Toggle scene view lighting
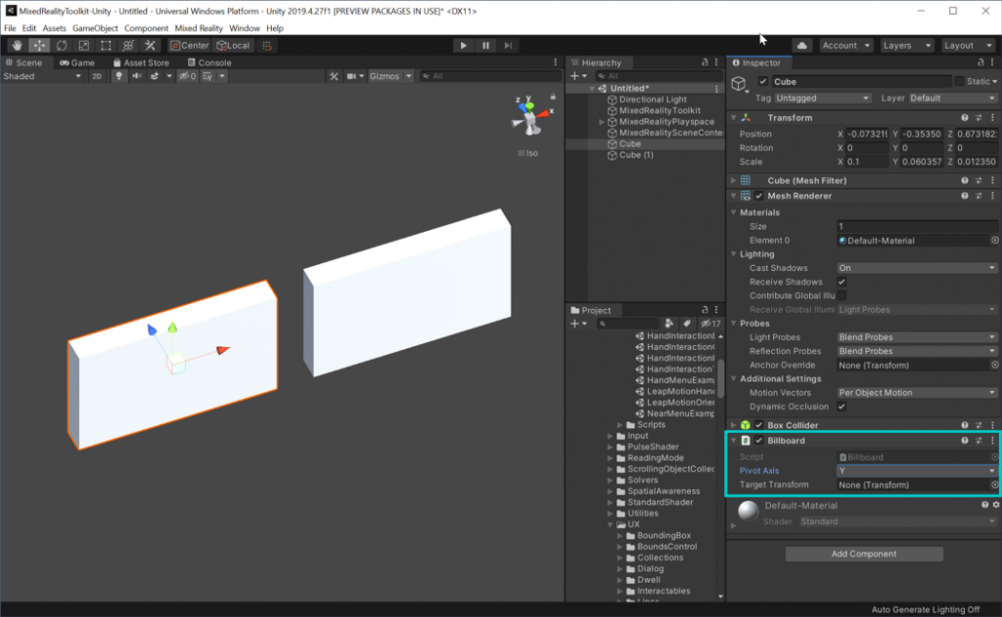The width and height of the screenshot is (1002, 617). pyautogui.click(x=119, y=75)
